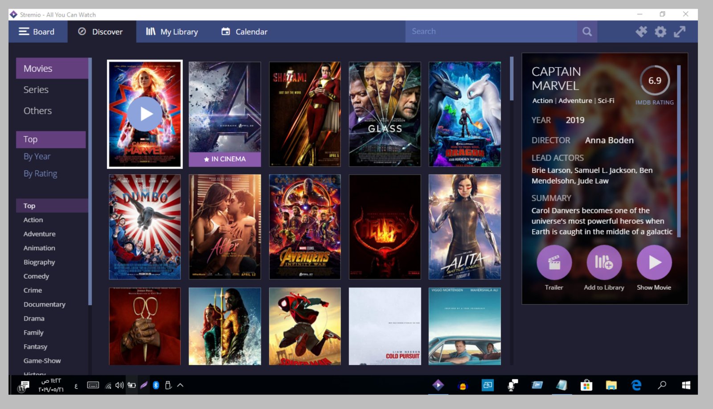This screenshot has height=409, width=713.
Task: Select the Hellboy movie poster
Action: (x=385, y=227)
